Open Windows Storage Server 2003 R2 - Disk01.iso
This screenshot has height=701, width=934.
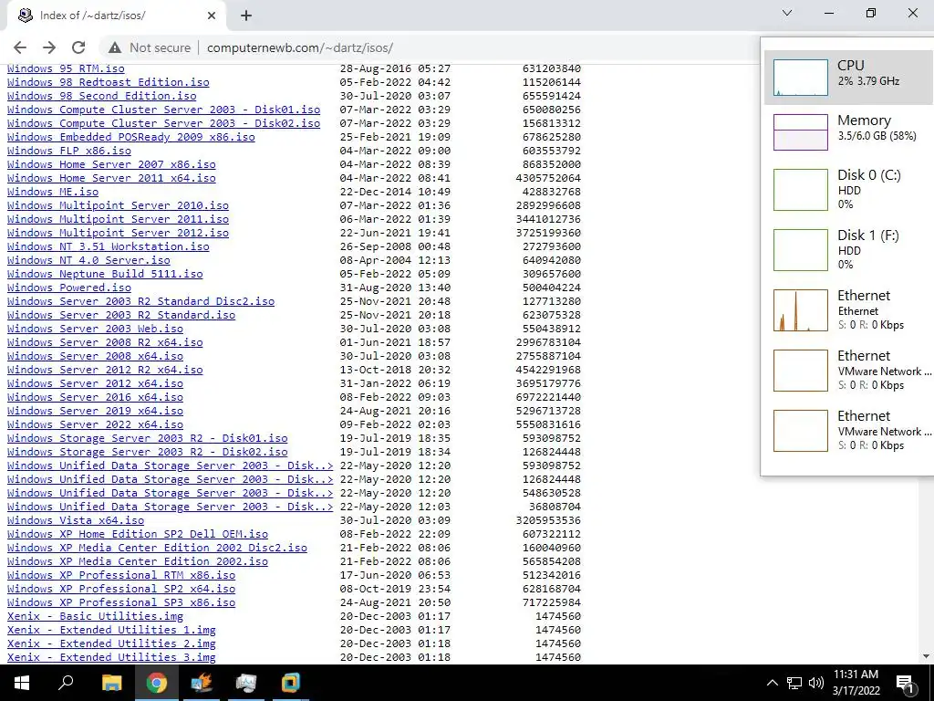(x=147, y=439)
